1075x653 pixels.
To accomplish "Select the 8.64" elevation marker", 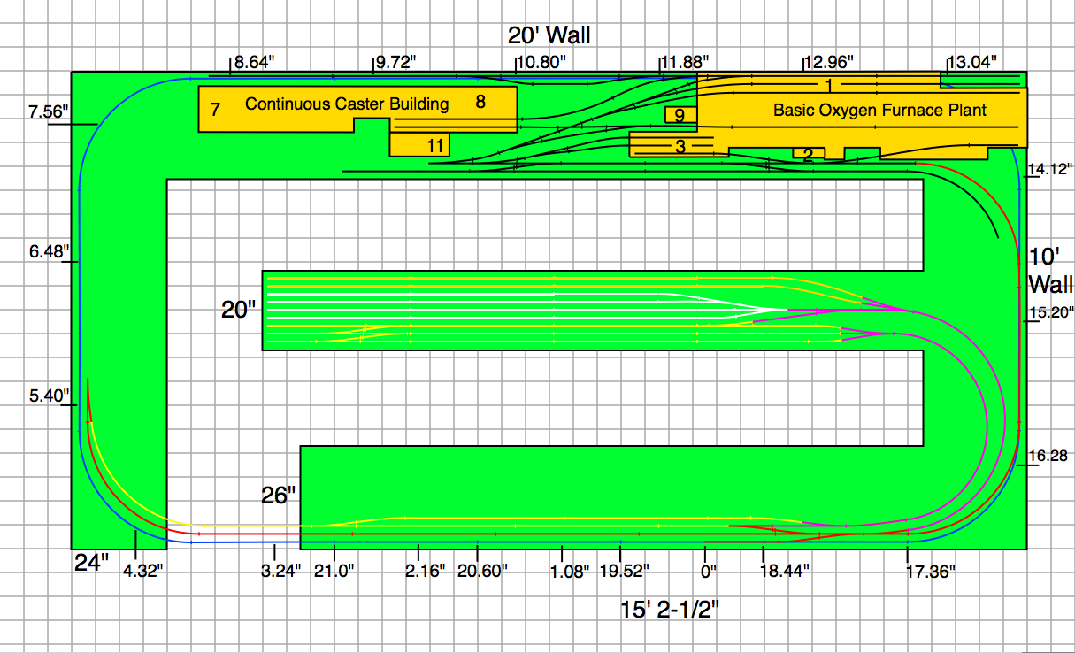I will coord(255,62).
